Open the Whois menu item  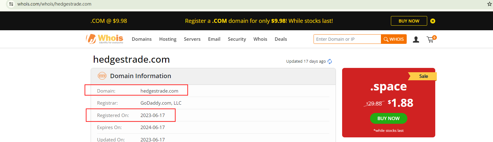coord(260,39)
